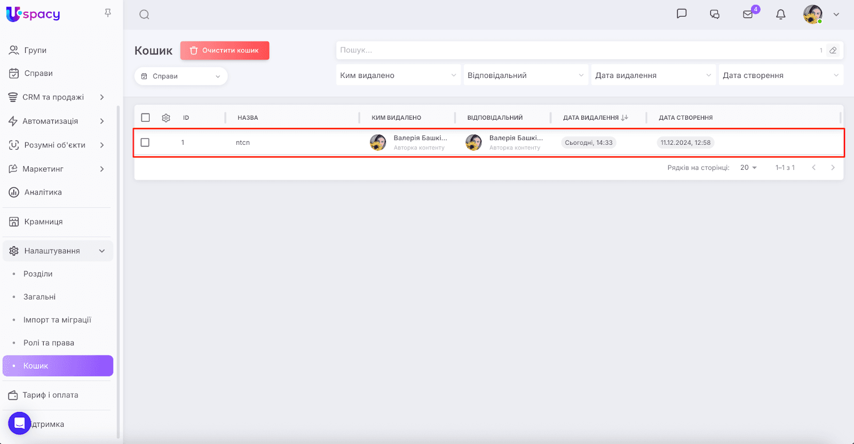Click the Сьогодні, 14:33 deletion date
This screenshot has width=854, height=444.
coord(589,143)
